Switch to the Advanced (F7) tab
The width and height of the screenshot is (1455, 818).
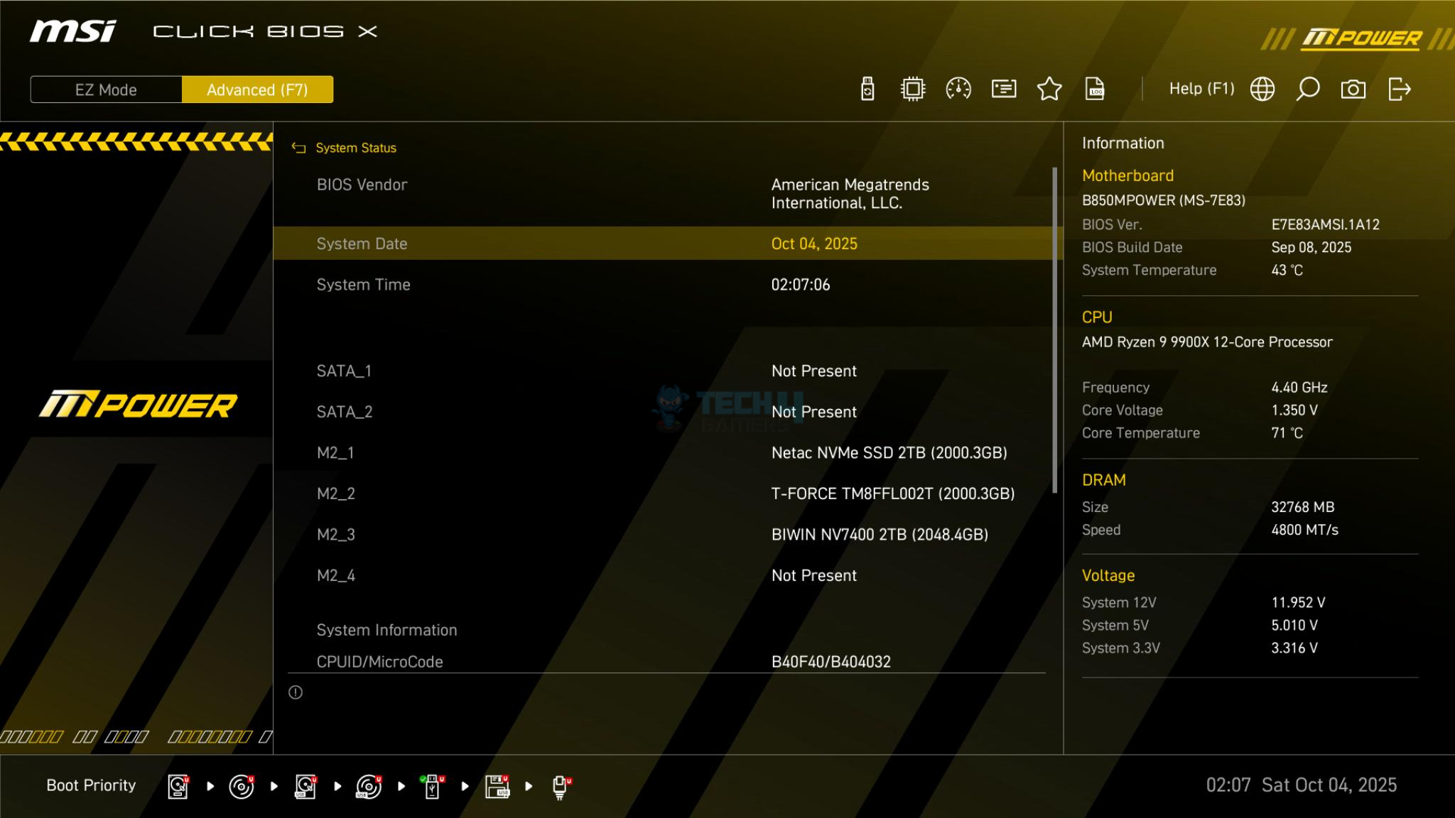257,90
